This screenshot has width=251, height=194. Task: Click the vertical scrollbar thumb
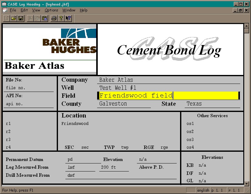point(246,31)
